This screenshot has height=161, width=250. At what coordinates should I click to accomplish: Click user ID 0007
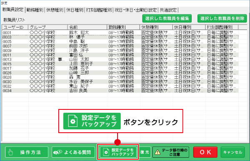(x=7, y=46)
